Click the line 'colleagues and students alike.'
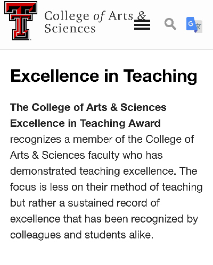This screenshot has height=265, width=213. [x=81, y=235]
